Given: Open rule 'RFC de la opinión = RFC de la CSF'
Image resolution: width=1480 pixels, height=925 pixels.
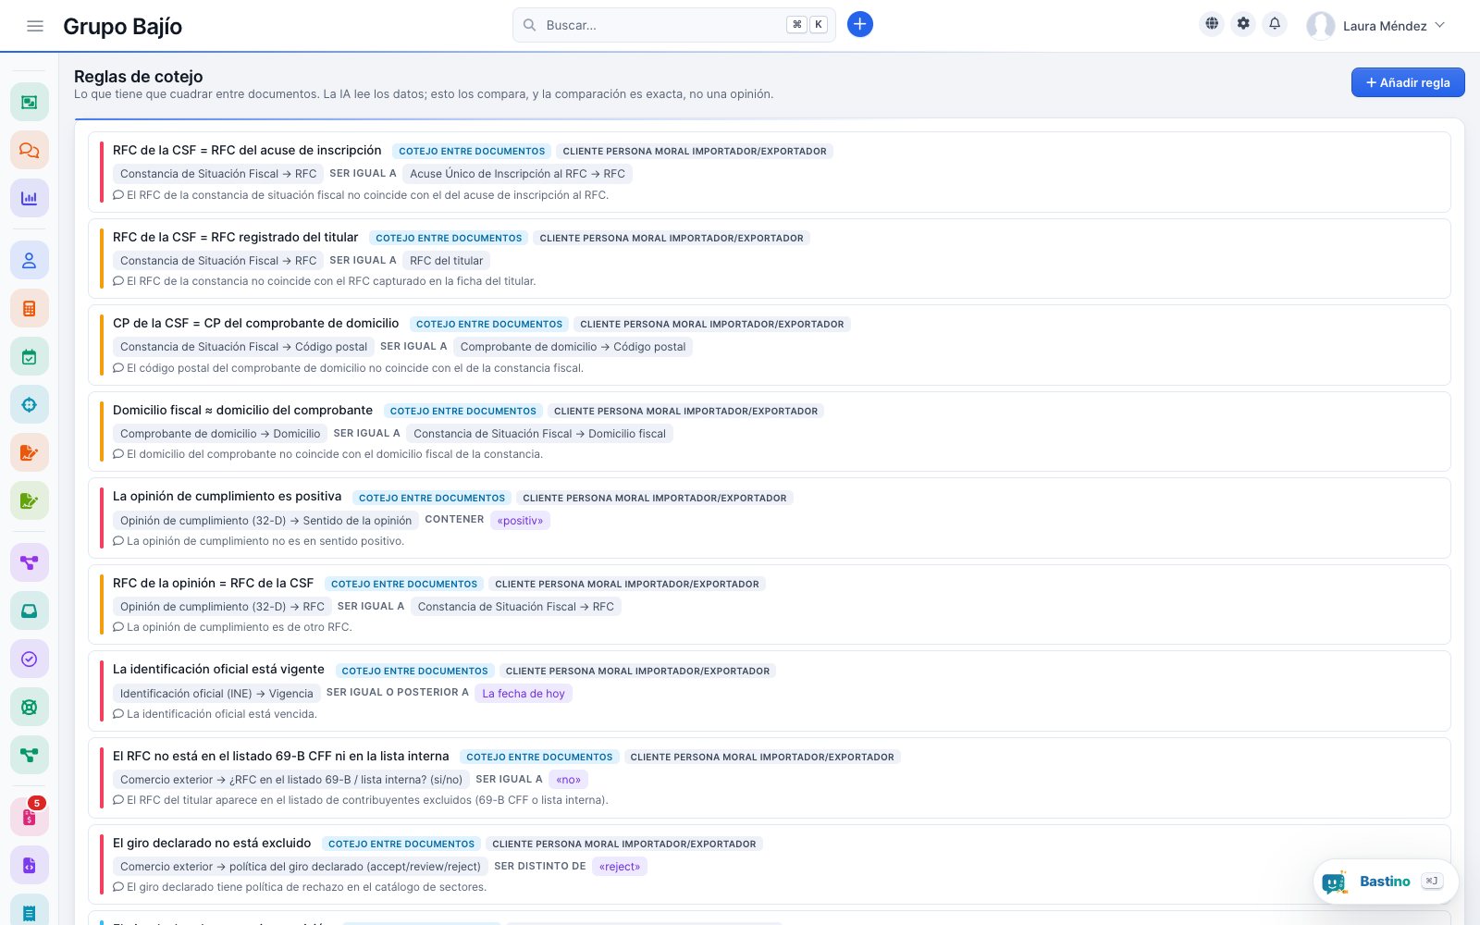Looking at the screenshot, I should [770, 604].
